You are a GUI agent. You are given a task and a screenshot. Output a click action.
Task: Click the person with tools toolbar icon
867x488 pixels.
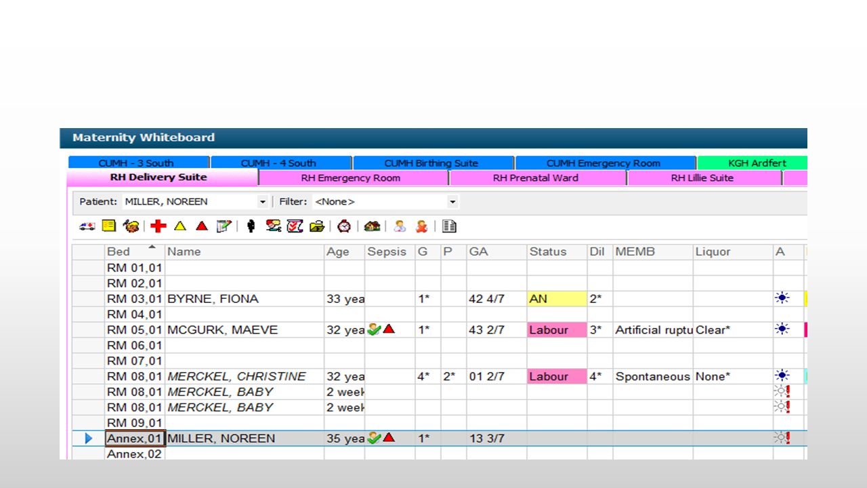coord(274,226)
